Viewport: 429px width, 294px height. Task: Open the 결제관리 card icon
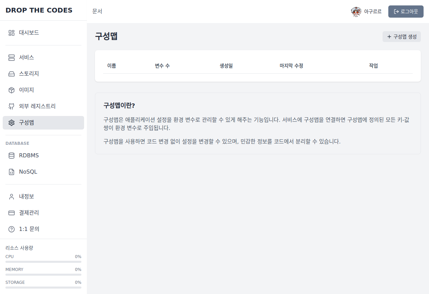tap(11, 213)
